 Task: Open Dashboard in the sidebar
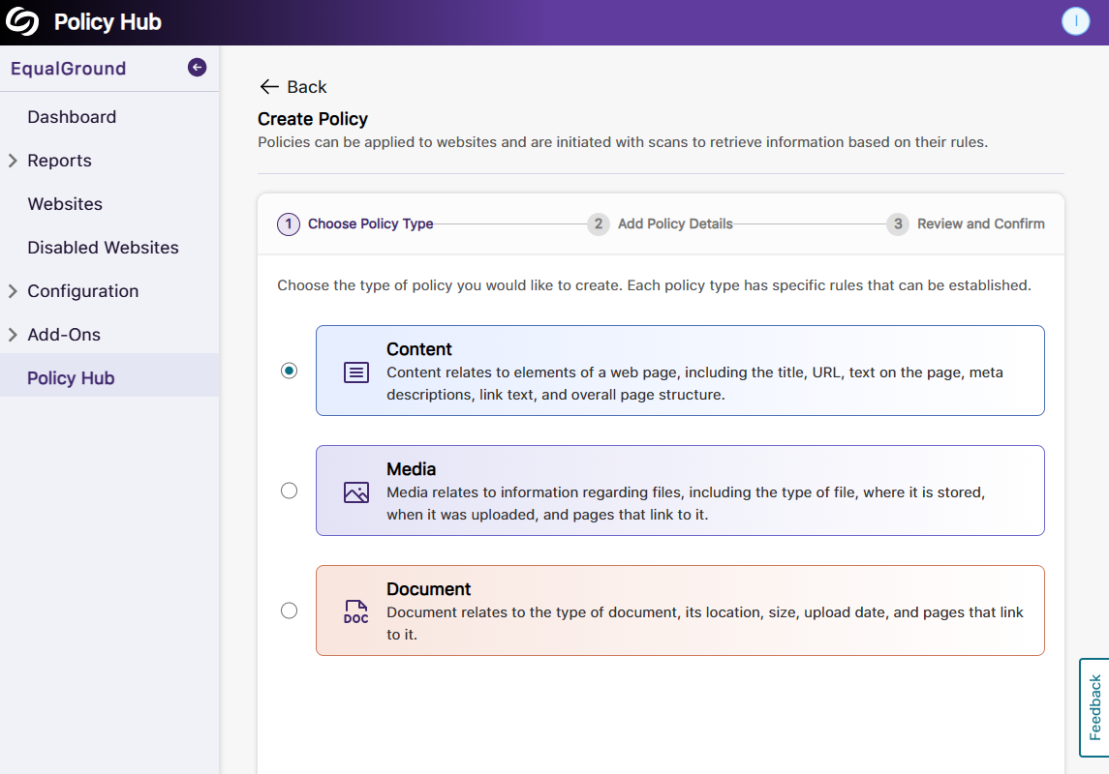pos(72,117)
